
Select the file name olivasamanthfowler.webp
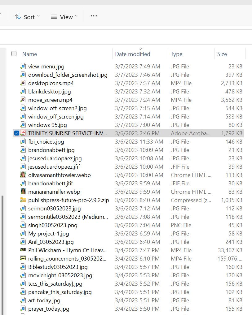pos(60,175)
